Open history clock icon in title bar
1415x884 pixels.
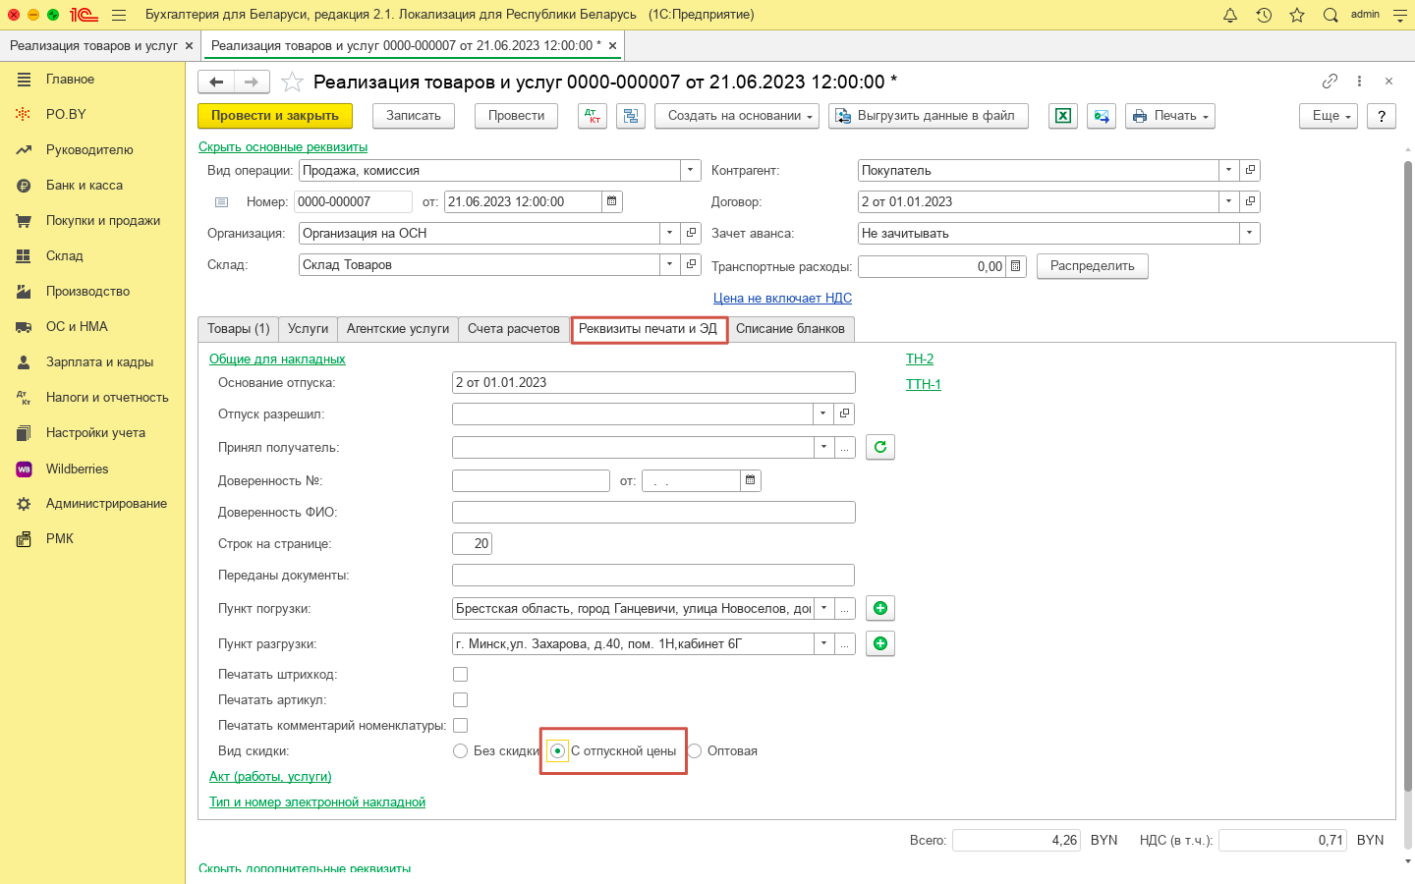[1264, 15]
